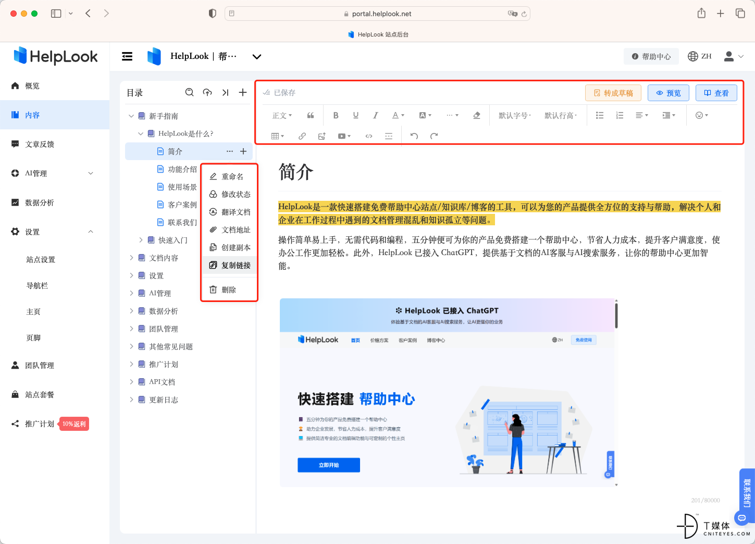Apply italic formatting
The width and height of the screenshot is (755, 544).
(x=375, y=115)
